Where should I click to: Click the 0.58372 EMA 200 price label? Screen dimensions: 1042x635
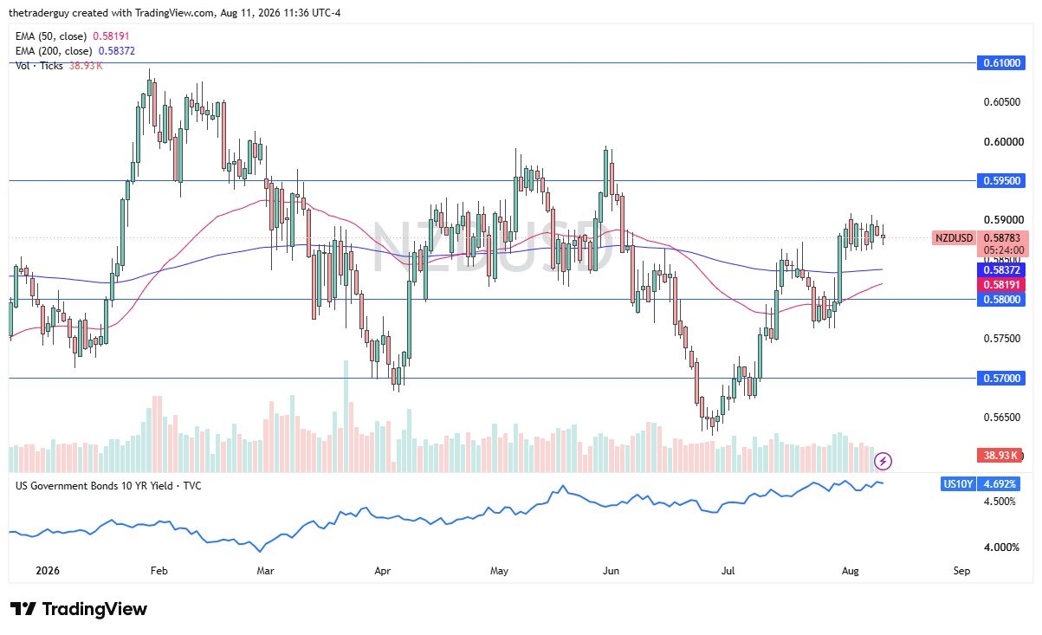[x=1003, y=271]
